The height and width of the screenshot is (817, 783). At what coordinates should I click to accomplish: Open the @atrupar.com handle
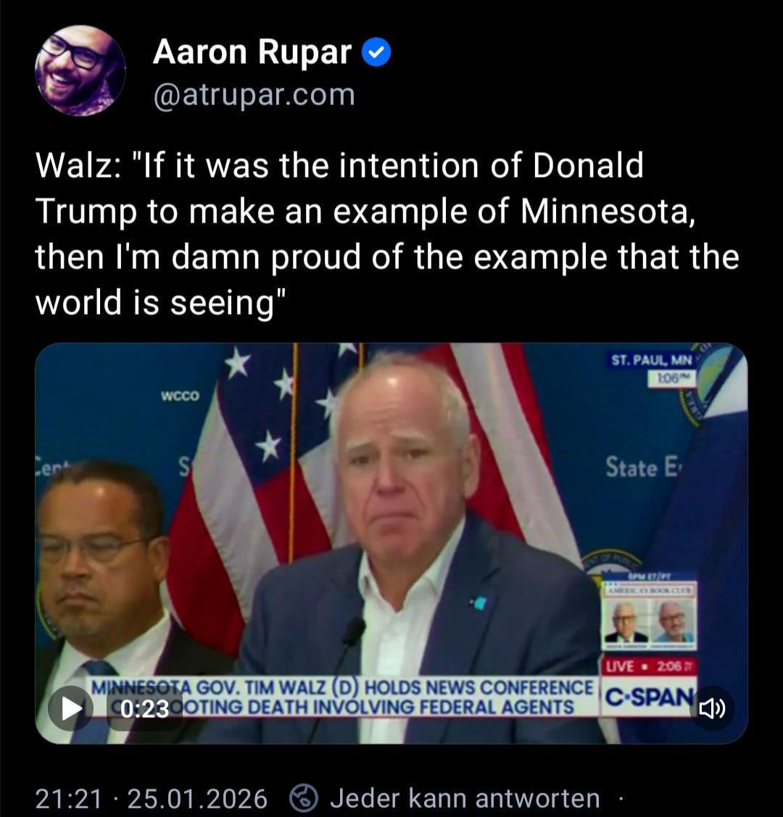pyautogui.click(x=254, y=94)
